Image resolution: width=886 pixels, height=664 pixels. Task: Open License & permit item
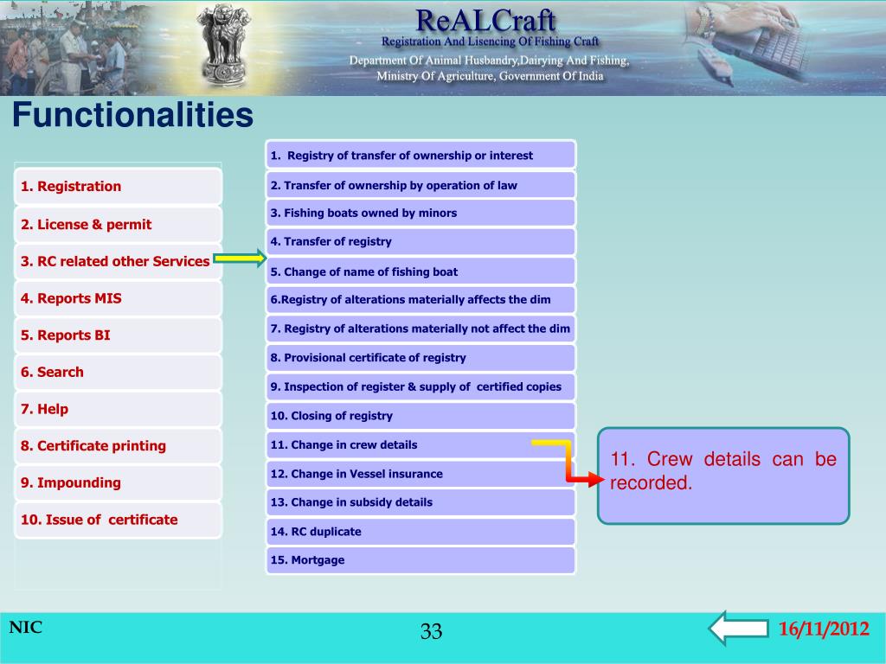click(x=118, y=224)
